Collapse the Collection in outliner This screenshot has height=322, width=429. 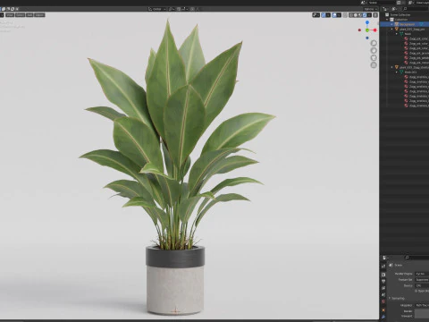(x=387, y=20)
